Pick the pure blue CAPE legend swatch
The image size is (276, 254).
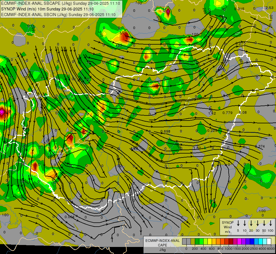252,241
